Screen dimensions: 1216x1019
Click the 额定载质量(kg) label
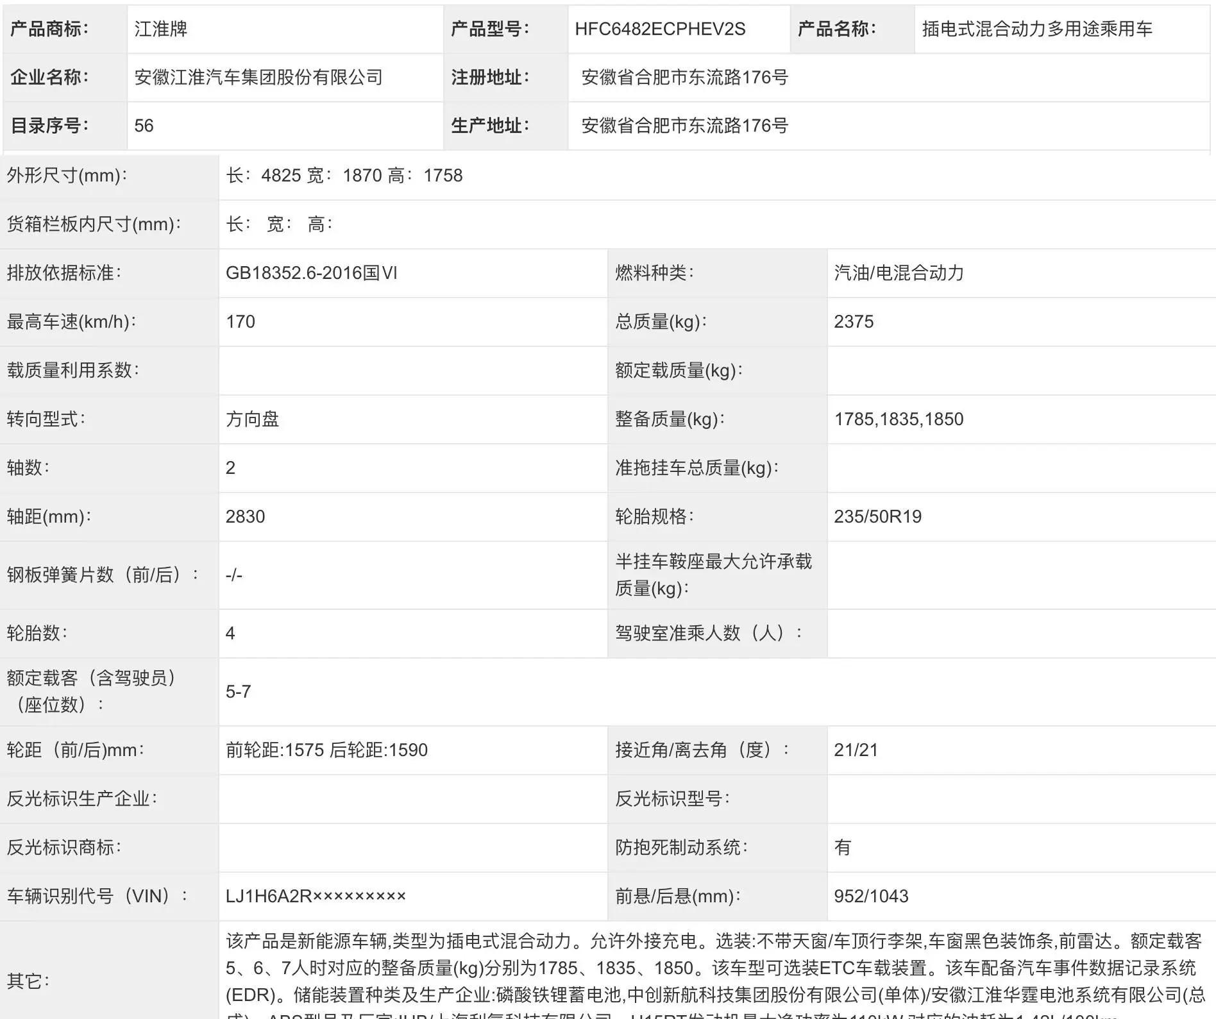point(679,371)
